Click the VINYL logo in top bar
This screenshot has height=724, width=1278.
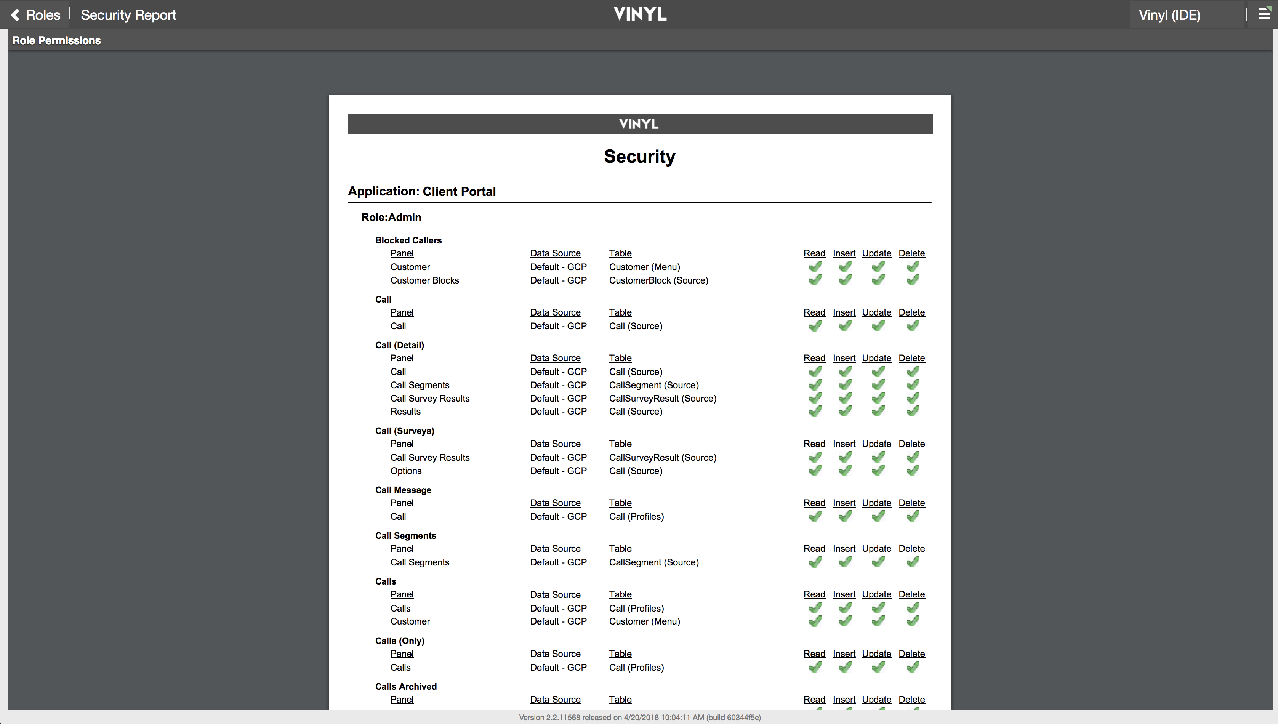(x=640, y=14)
